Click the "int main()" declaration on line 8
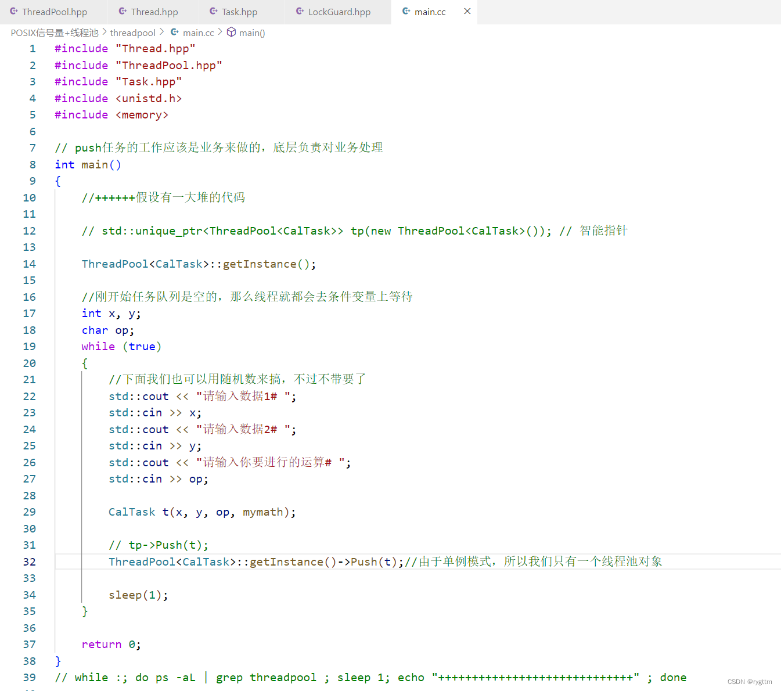Screen dimensions: 781x691 tap(88, 165)
